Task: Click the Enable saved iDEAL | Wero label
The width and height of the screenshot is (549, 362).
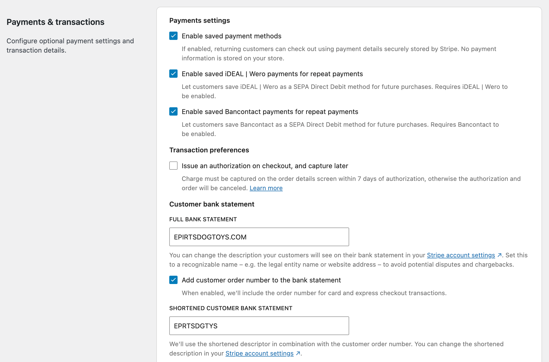Action: click(272, 74)
